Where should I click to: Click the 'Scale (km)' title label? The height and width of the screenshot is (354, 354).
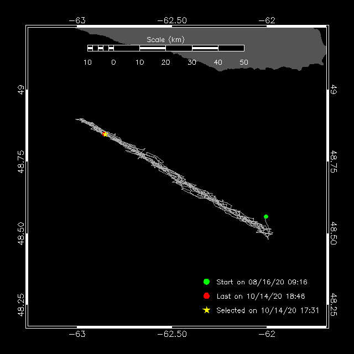tap(166, 40)
